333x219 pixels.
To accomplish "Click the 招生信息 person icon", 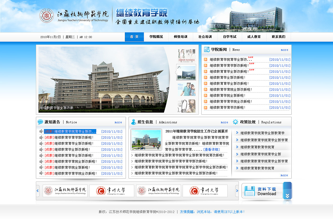I will [133, 121].
